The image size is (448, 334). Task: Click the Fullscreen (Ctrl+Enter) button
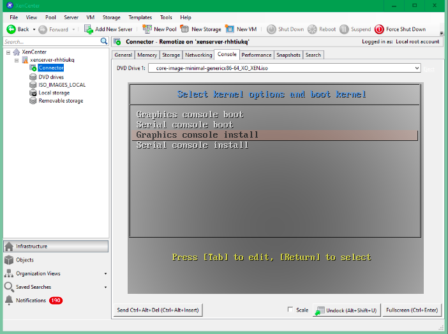412,310
